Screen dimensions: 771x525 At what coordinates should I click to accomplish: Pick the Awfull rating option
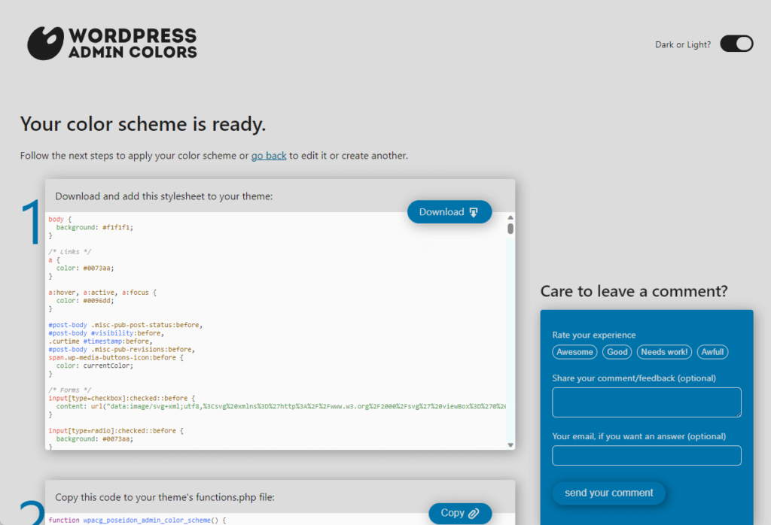click(x=712, y=352)
